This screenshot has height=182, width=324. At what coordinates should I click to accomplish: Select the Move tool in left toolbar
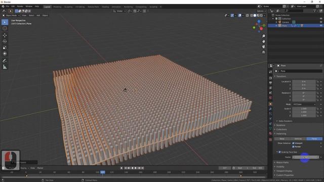point(5,35)
